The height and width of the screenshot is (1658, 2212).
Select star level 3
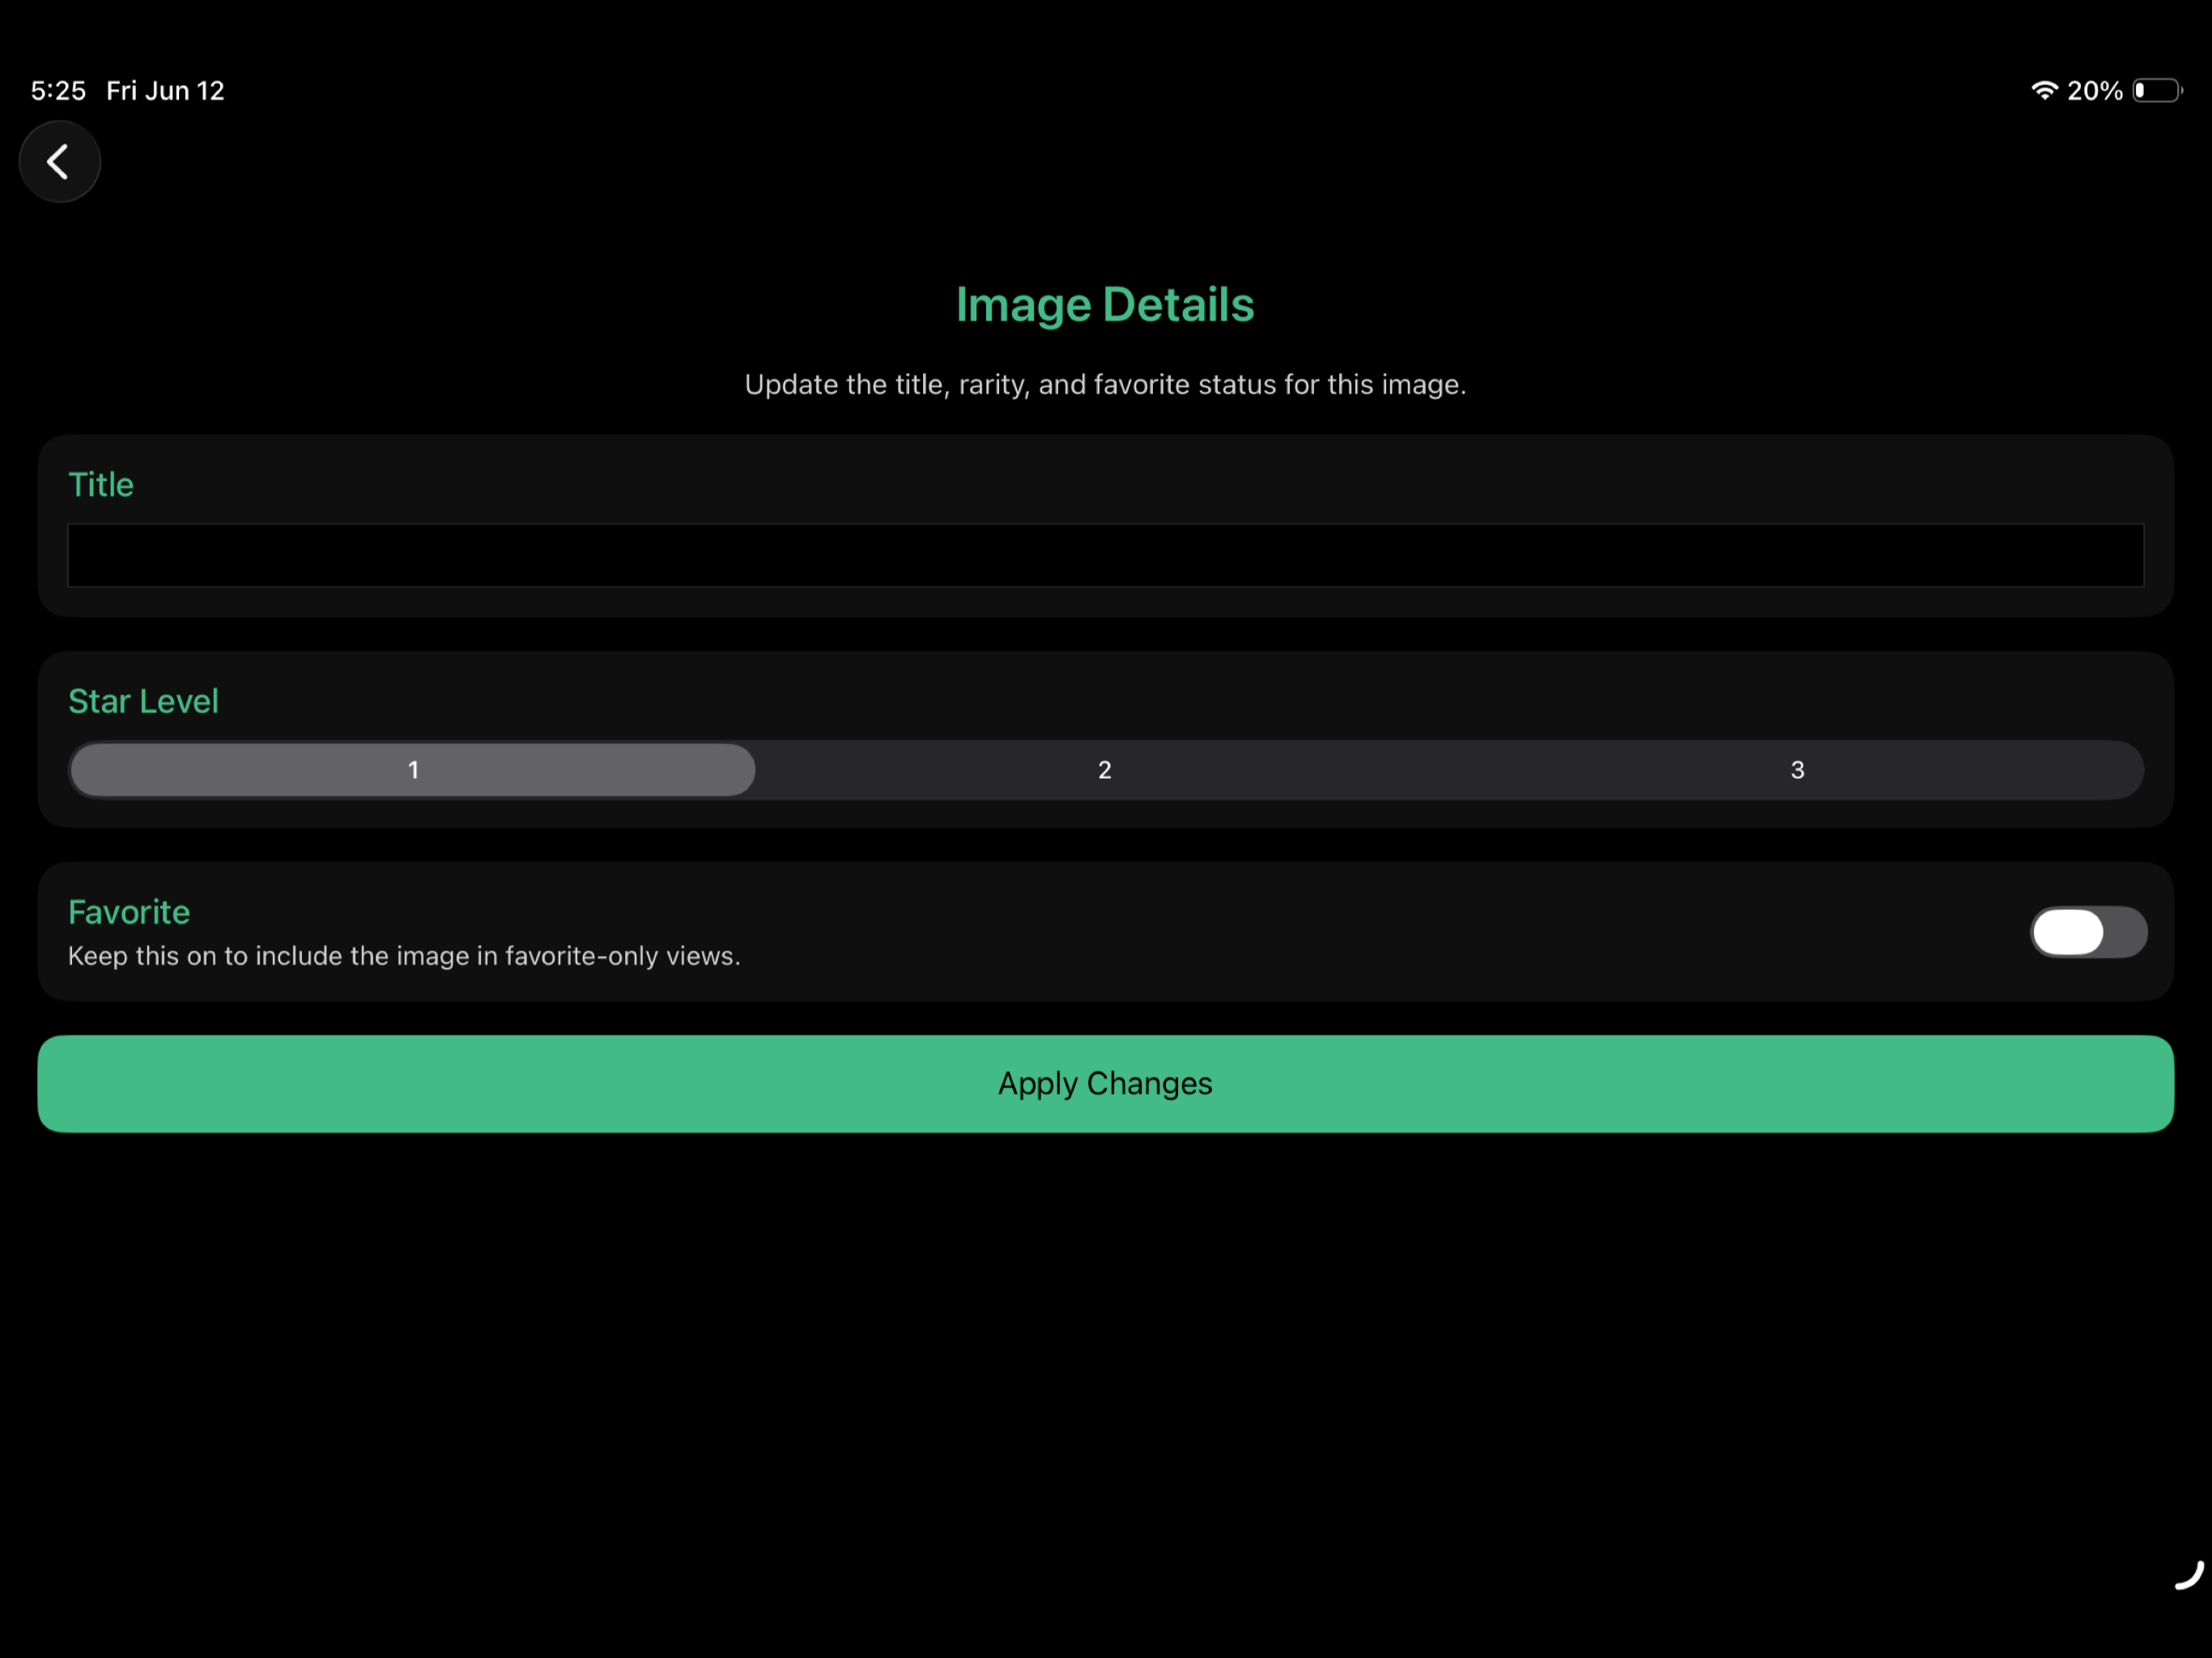point(1797,770)
